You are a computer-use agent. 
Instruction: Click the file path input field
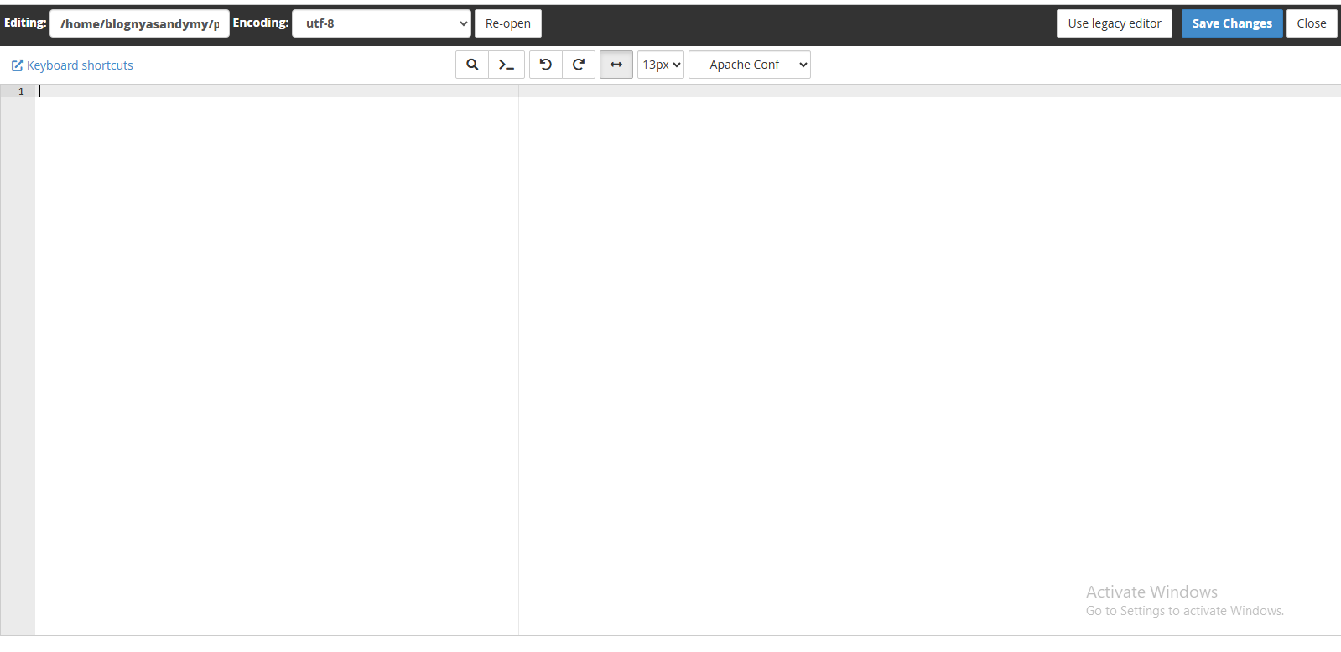(139, 23)
